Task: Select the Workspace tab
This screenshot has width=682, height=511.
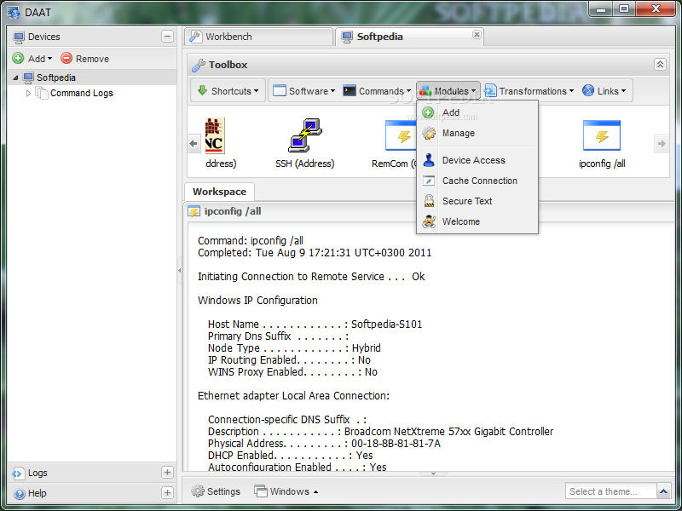Action: 219,192
